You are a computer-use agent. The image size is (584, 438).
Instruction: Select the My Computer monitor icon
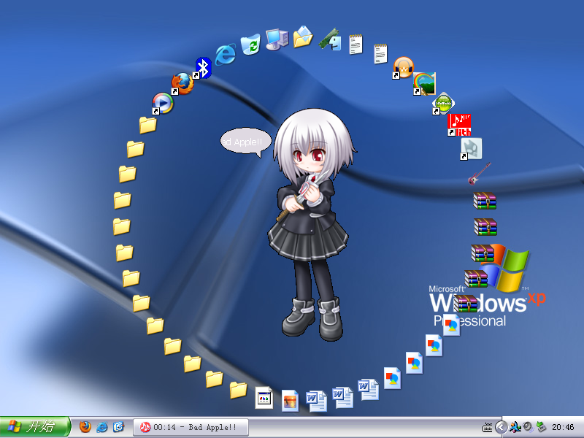point(277,39)
